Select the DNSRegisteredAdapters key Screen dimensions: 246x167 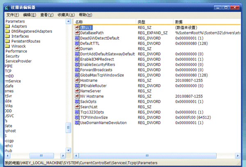click(x=32, y=31)
